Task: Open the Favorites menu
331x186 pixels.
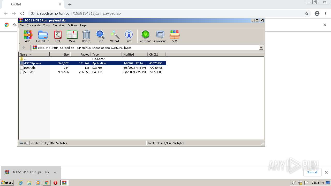Action: pos(59,25)
